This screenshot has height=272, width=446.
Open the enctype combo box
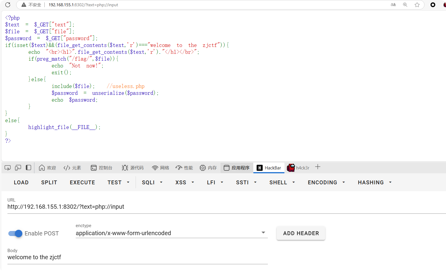coord(172,233)
